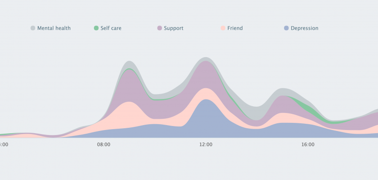Toggle the Mental health series label
This screenshot has width=378, height=180.
click(54, 28)
